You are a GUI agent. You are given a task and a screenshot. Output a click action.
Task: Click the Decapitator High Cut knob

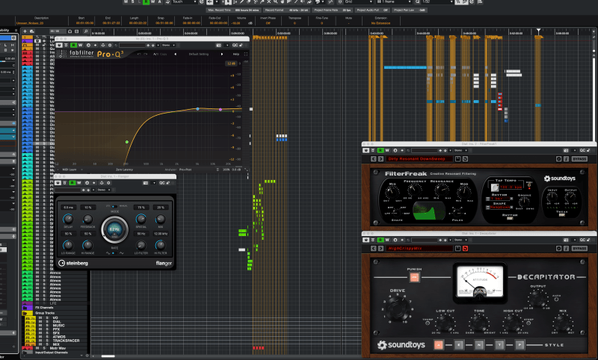click(x=513, y=323)
